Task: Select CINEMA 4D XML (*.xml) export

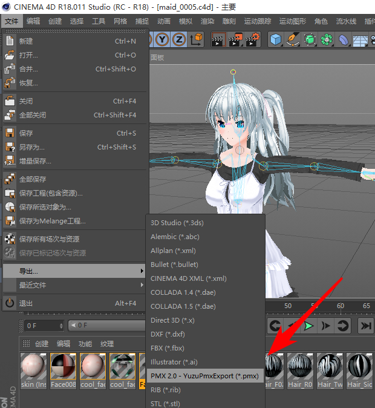Action: click(206, 278)
